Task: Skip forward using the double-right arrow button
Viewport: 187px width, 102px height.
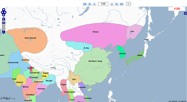Action: click(117, 4)
